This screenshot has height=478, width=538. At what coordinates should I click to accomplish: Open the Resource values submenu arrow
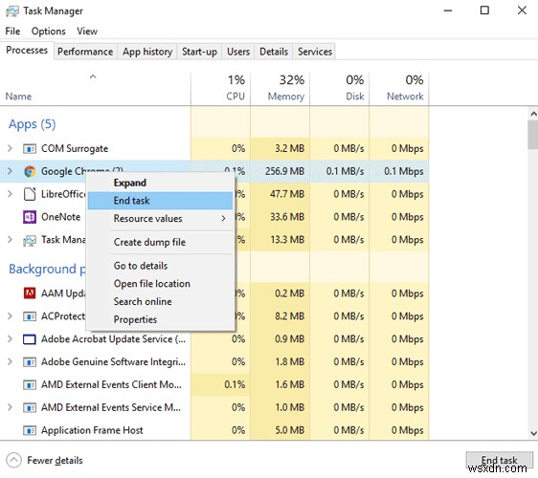coord(223,218)
